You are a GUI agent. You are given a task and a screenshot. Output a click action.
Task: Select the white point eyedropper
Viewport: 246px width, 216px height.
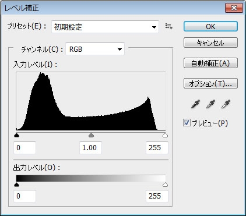(226, 104)
